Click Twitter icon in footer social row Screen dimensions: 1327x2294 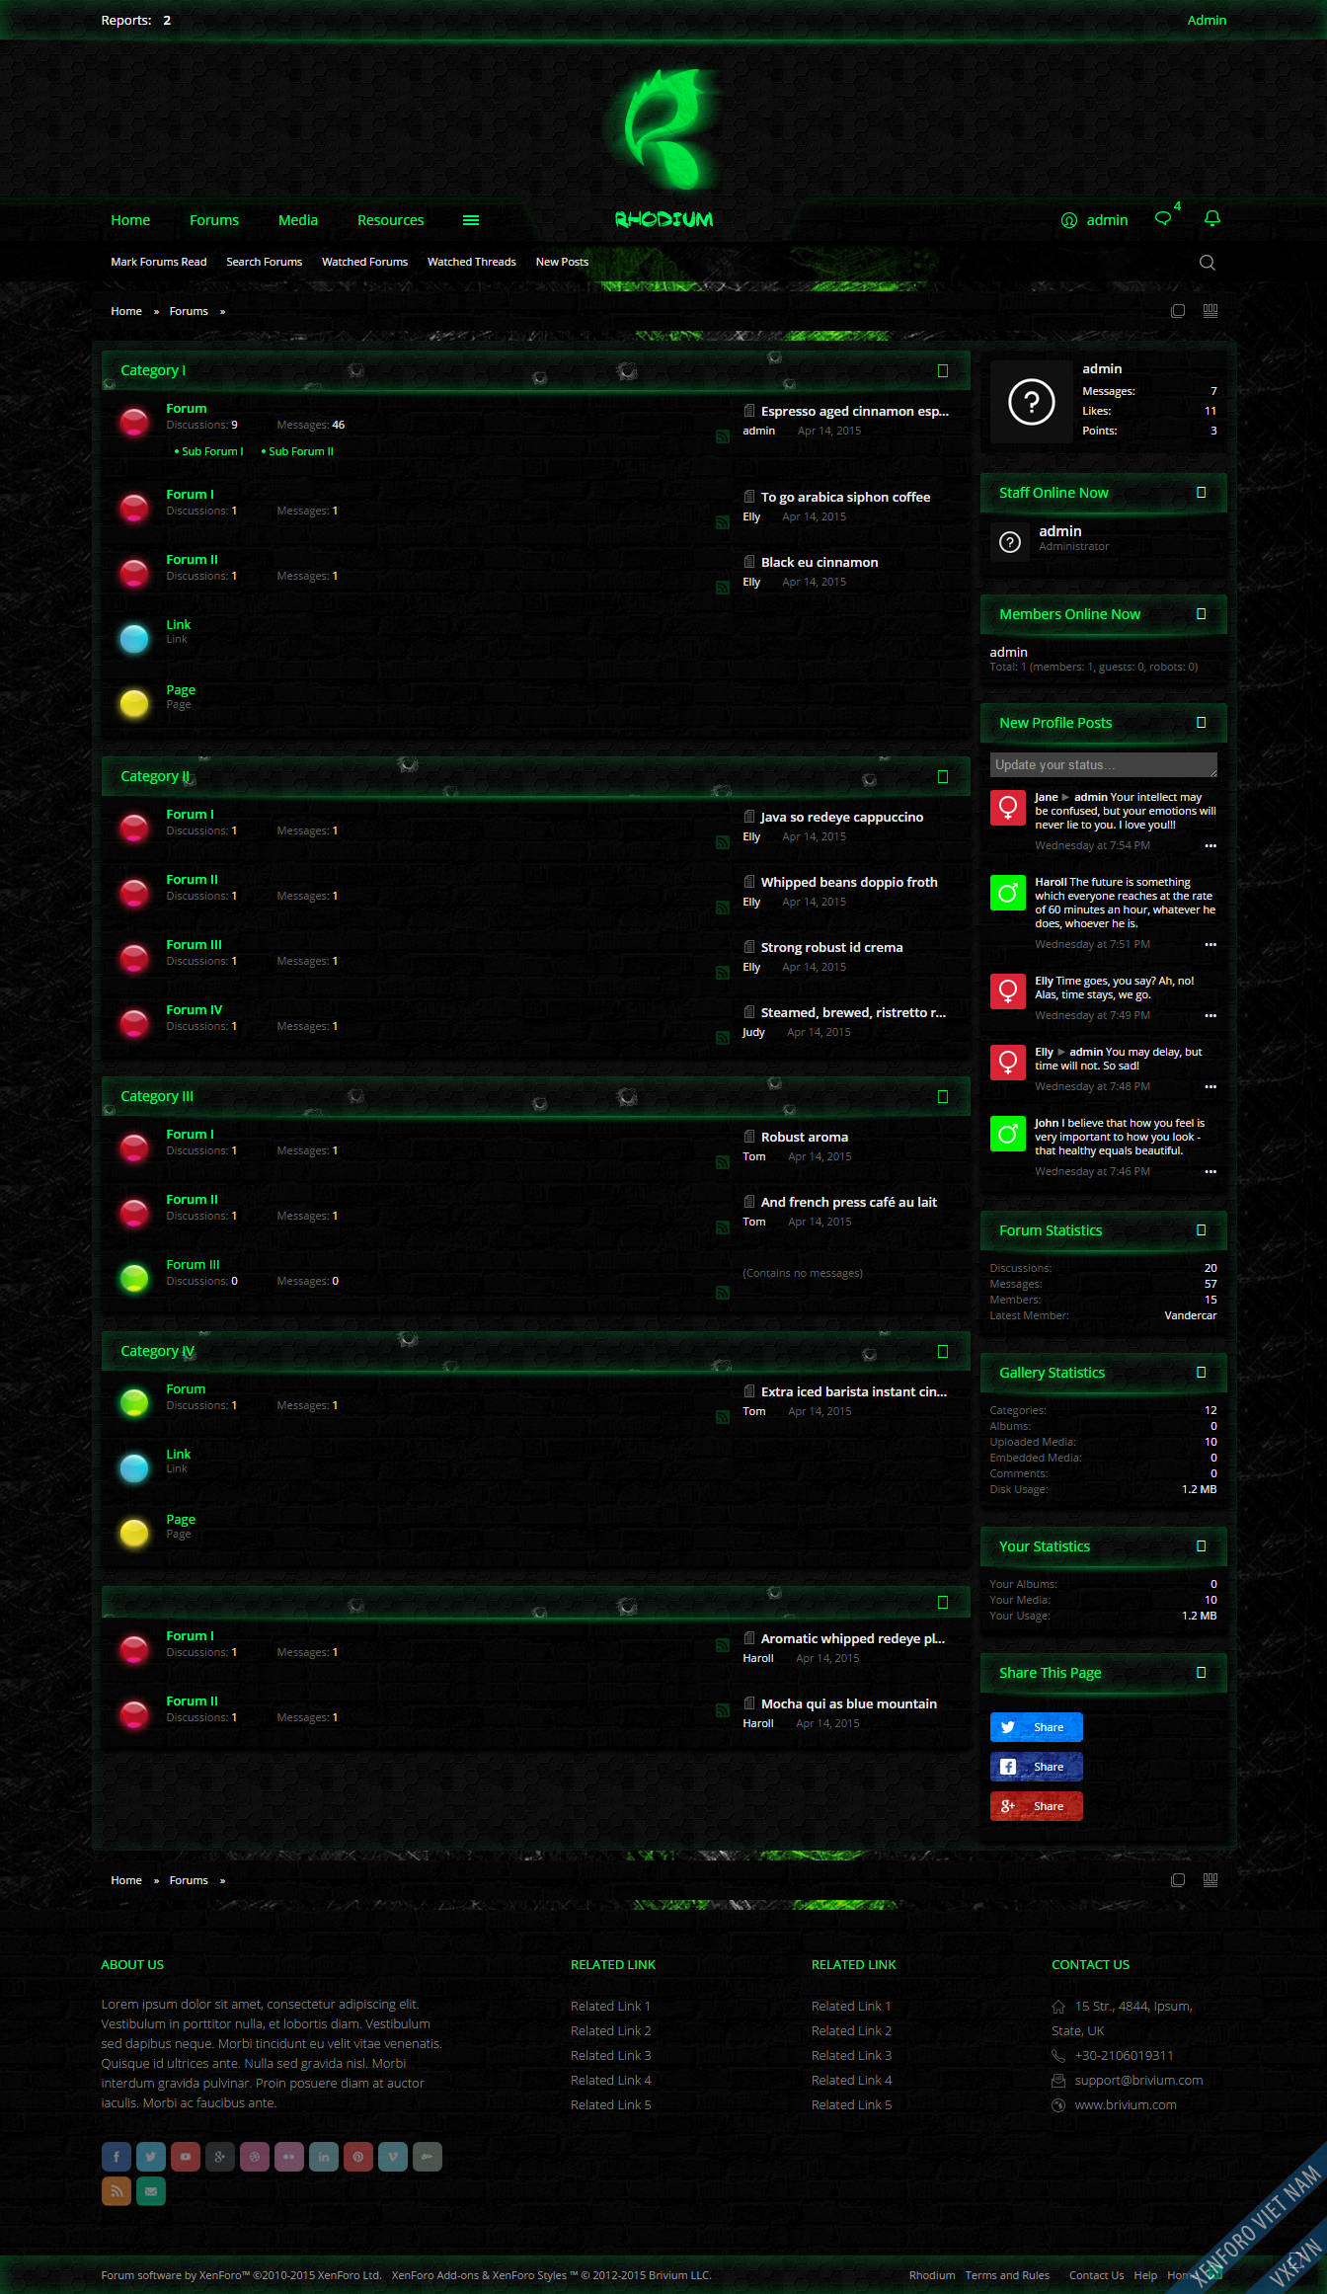(151, 2157)
